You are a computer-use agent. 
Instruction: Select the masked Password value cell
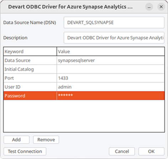click(x=111, y=96)
